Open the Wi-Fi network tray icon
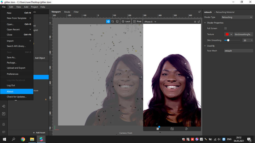This screenshot has width=255, height=143. (x=215, y=139)
